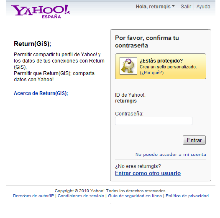Open 'Condiciones de servicio' footer link

81,195
